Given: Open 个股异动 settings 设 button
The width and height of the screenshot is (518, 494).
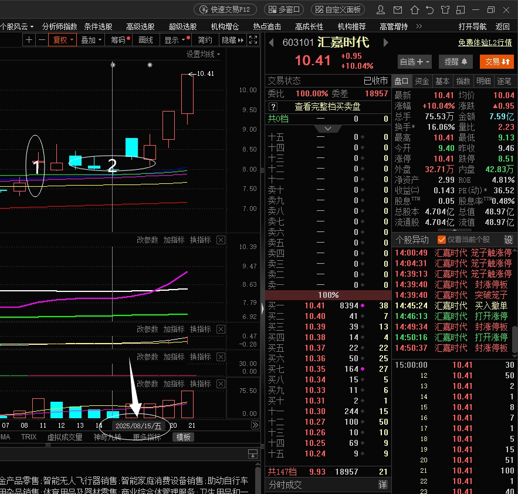Looking at the screenshot, I should click(508, 240).
